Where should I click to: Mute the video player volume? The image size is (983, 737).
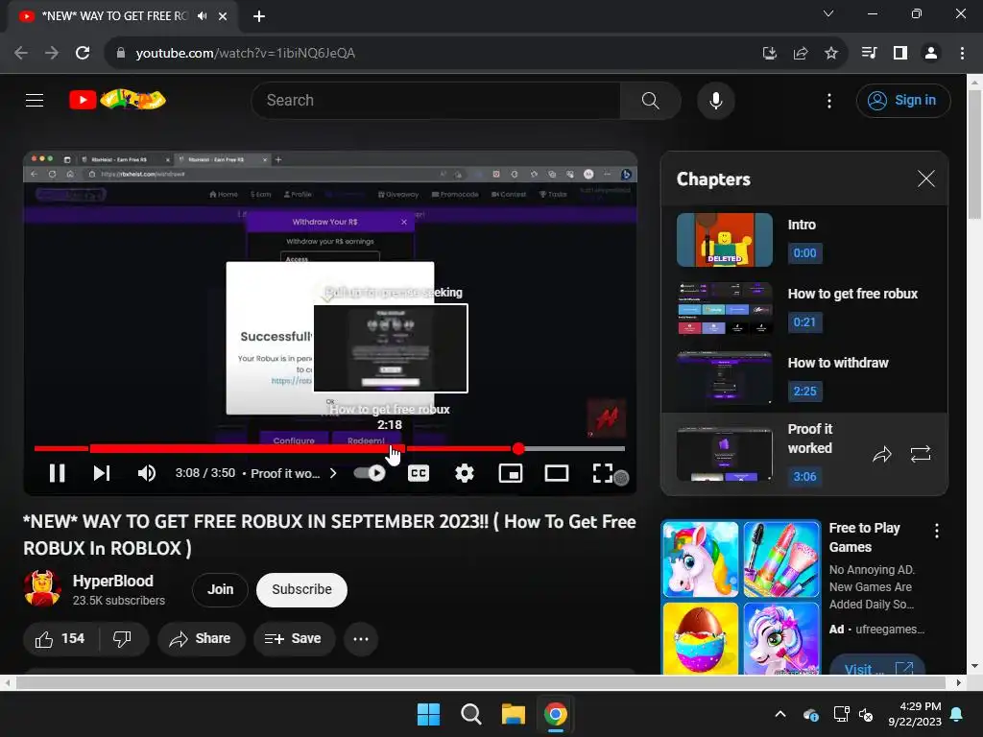(x=147, y=473)
